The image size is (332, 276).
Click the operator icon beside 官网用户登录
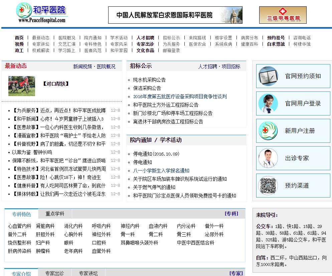click(x=268, y=104)
